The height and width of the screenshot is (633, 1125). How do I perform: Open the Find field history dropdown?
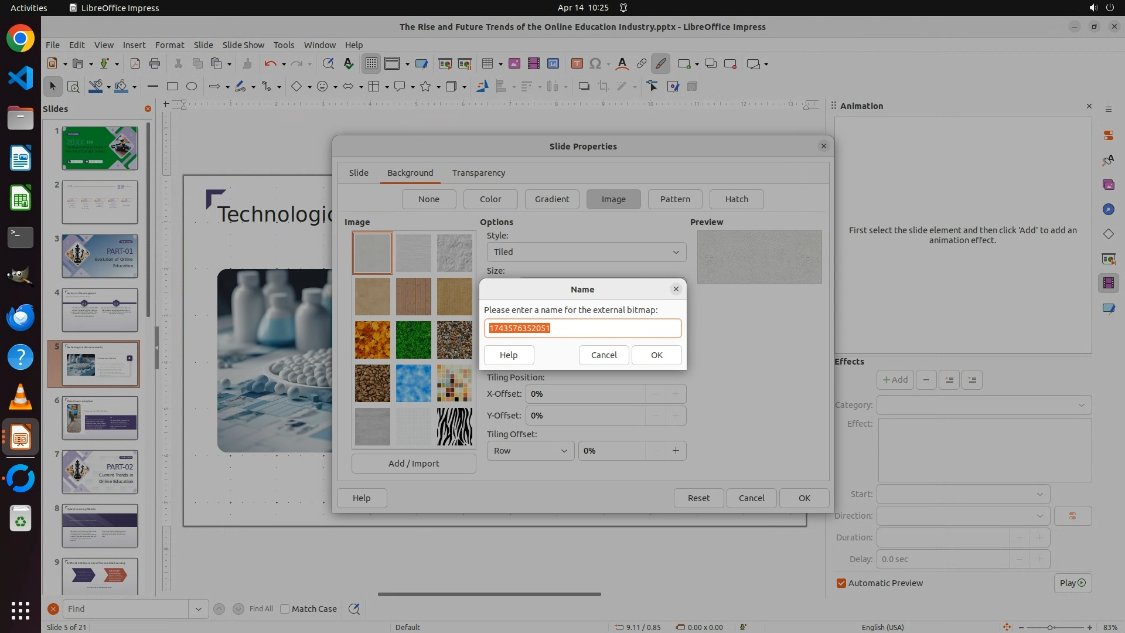point(198,609)
